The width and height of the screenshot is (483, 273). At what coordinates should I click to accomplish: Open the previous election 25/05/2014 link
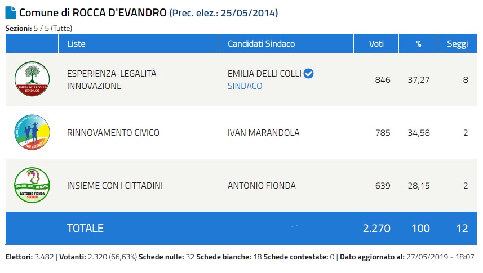223,13
